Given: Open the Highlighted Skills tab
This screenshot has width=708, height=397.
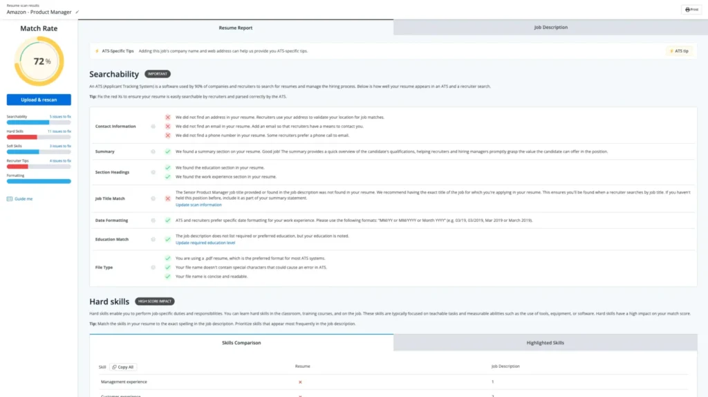Looking at the screenshot, I should click(545, 343).
